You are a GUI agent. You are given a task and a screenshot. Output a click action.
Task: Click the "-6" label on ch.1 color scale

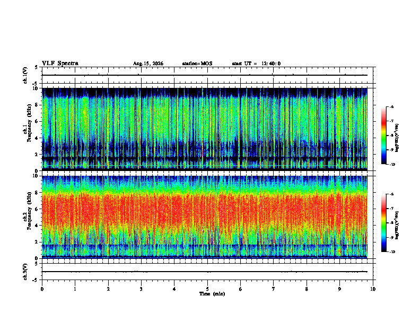tap(391, 106)
